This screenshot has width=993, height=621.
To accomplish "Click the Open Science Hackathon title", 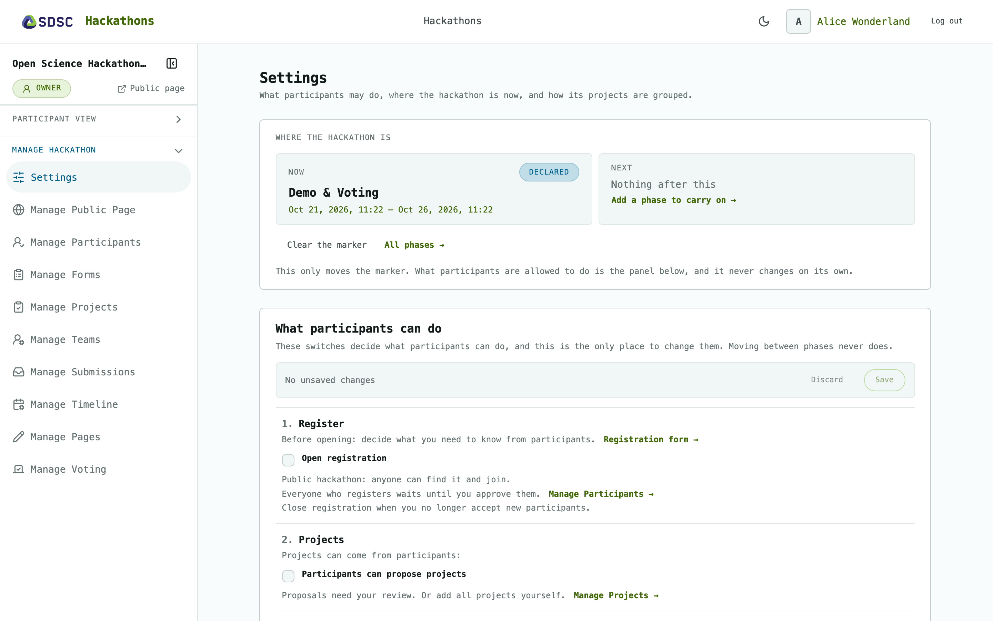I will [79, 64].
